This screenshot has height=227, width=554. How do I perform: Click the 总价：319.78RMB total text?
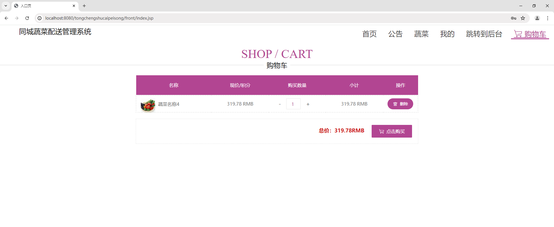(x=342, y=131)
